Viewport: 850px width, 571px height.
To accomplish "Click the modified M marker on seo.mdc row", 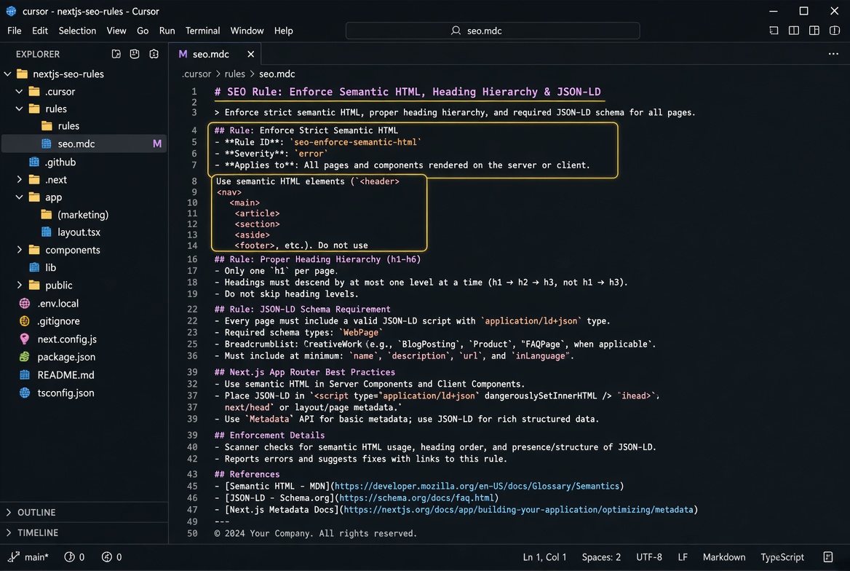I will (x=157, y=143).
